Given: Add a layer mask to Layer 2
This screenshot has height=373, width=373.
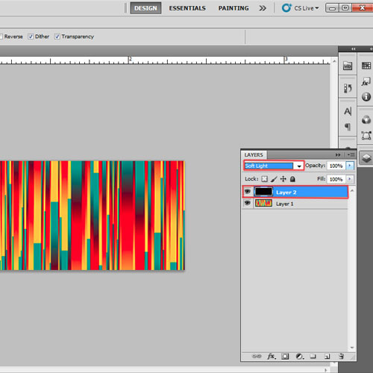Looking at the screenshot, I should [285, 356].
